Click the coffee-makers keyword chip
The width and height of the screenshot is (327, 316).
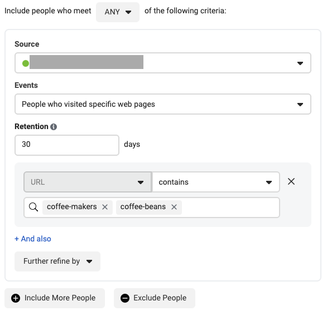click(x=72, y=207)
